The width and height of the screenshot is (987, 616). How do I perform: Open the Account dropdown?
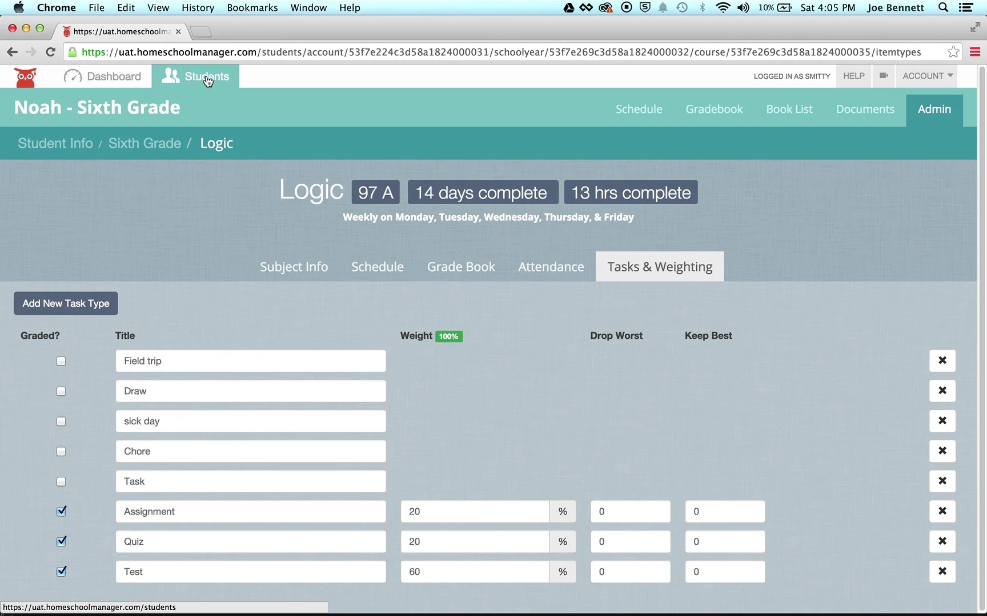tap(926, 76)
